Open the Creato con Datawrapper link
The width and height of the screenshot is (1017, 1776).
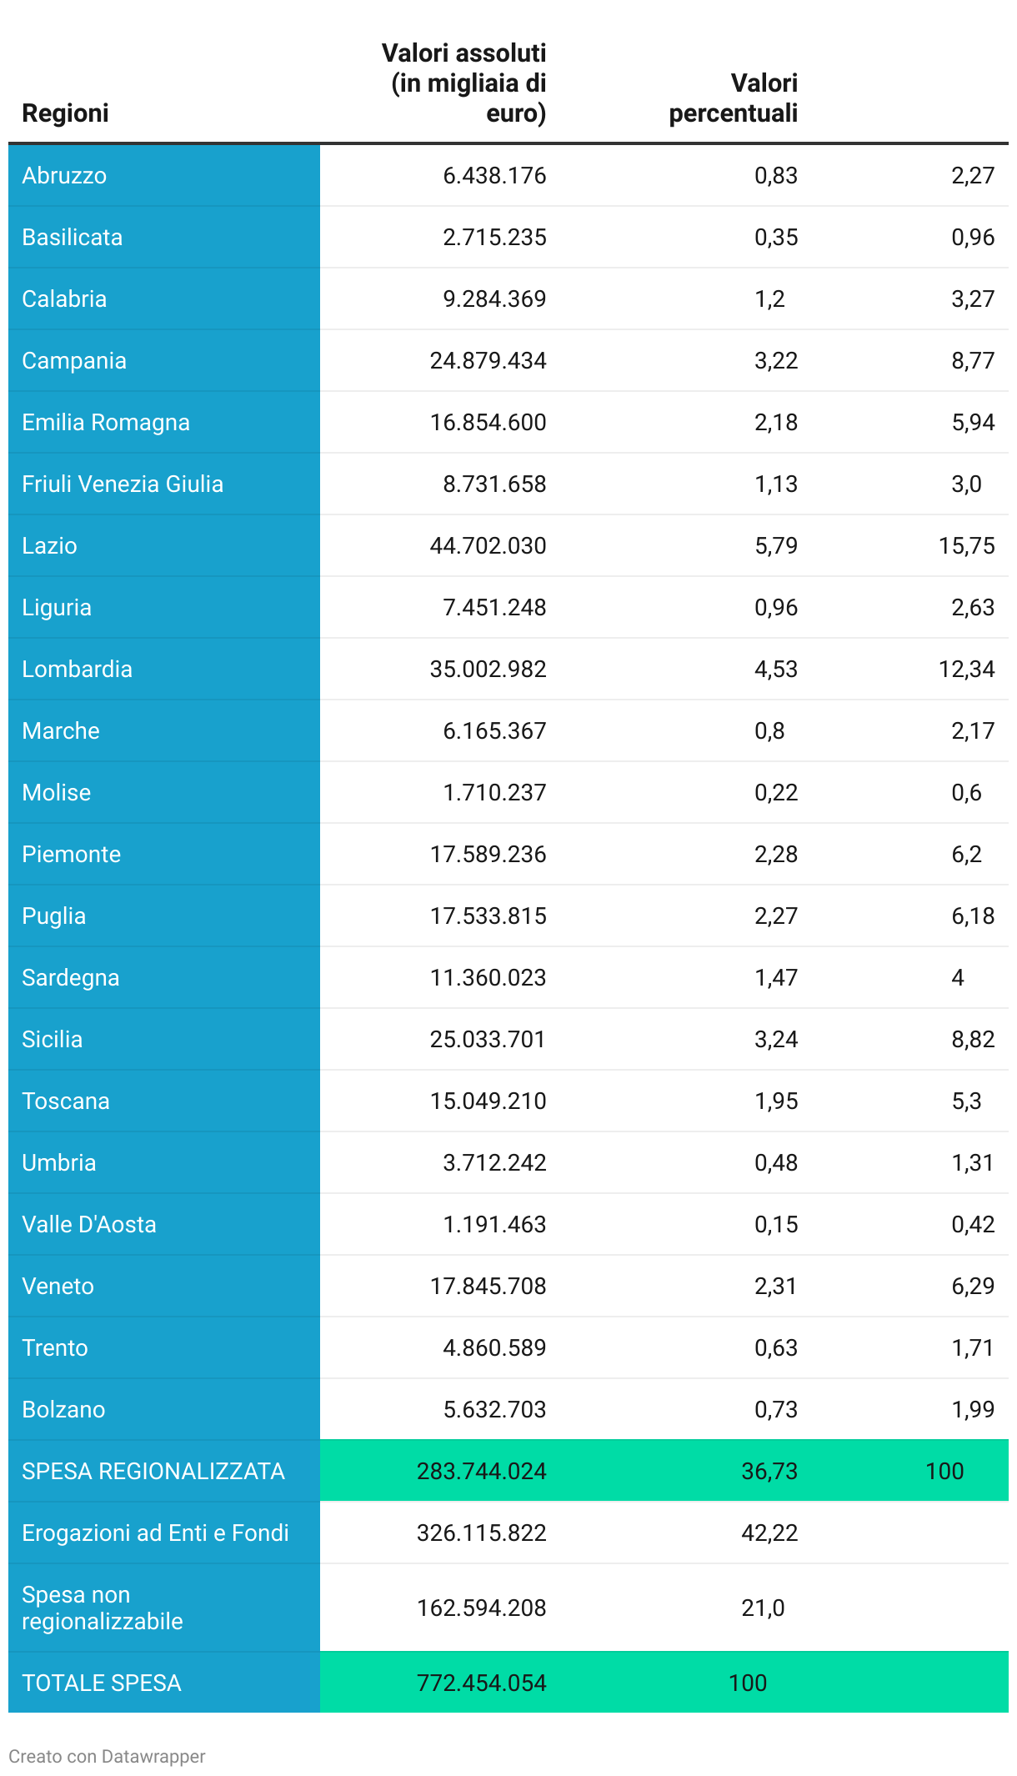point(107,1756)
